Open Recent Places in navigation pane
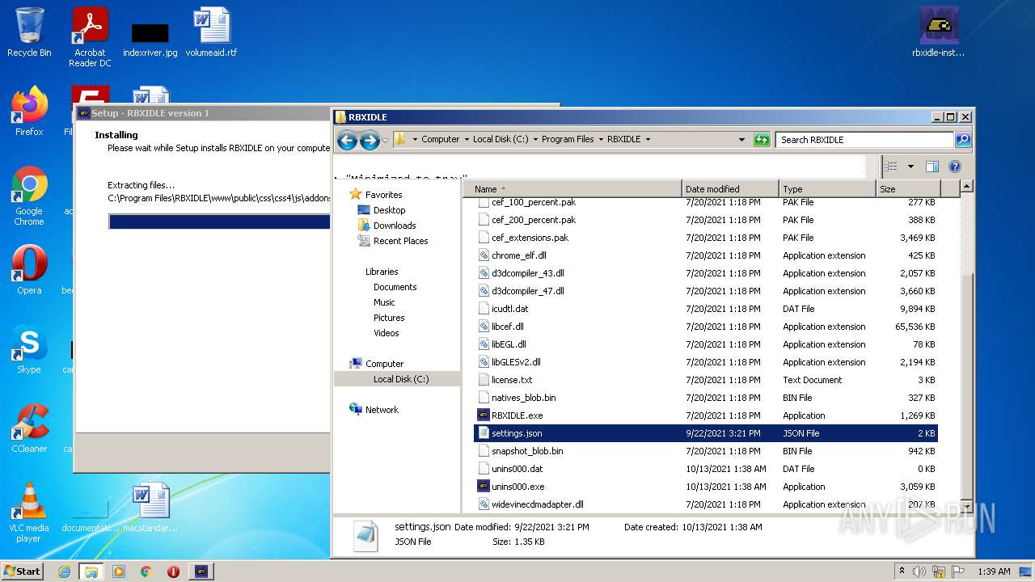1035x582 pixels. point(400,241)
